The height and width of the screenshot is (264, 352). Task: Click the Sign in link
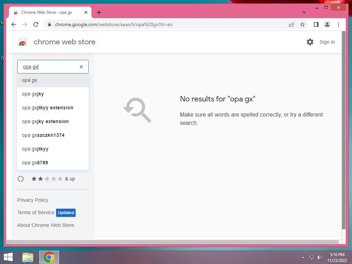click(x=327, y=42)
